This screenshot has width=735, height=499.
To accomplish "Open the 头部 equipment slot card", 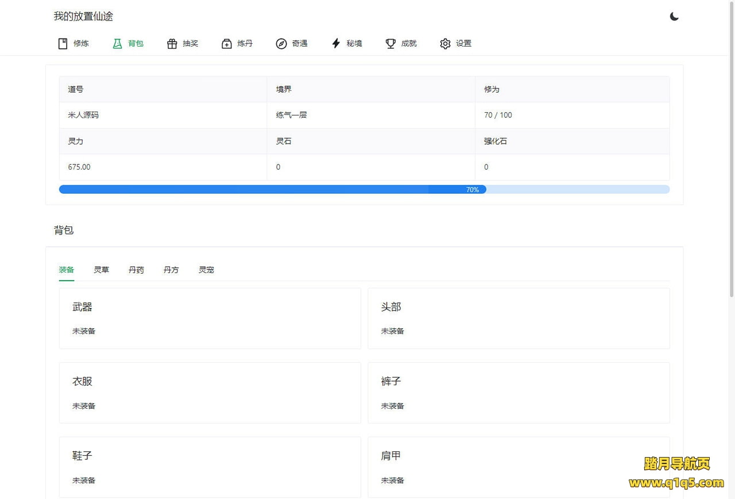I will [x=518, y=318].
